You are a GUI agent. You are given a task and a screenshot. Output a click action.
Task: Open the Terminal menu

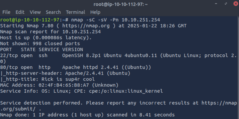(76, 12)
